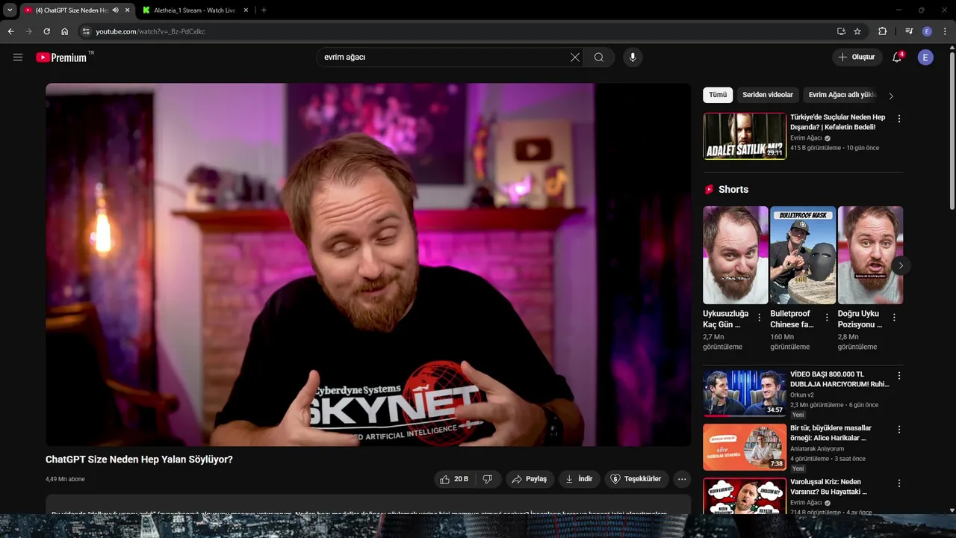
Task: Open options for Uykusuzluğa Kaç Gün short
Action: tap(760, 318)
